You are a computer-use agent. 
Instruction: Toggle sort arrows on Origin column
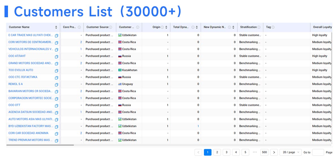[166, 27]
